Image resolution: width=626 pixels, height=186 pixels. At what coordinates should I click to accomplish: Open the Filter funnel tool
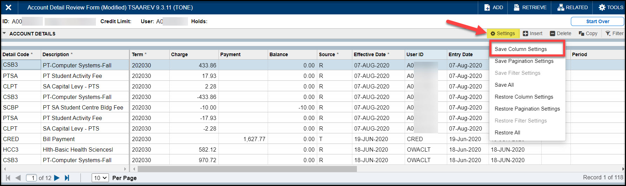pos(608,34)
